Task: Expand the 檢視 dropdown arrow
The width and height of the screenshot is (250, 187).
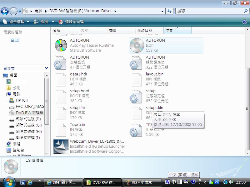Action: click(53, 22)
